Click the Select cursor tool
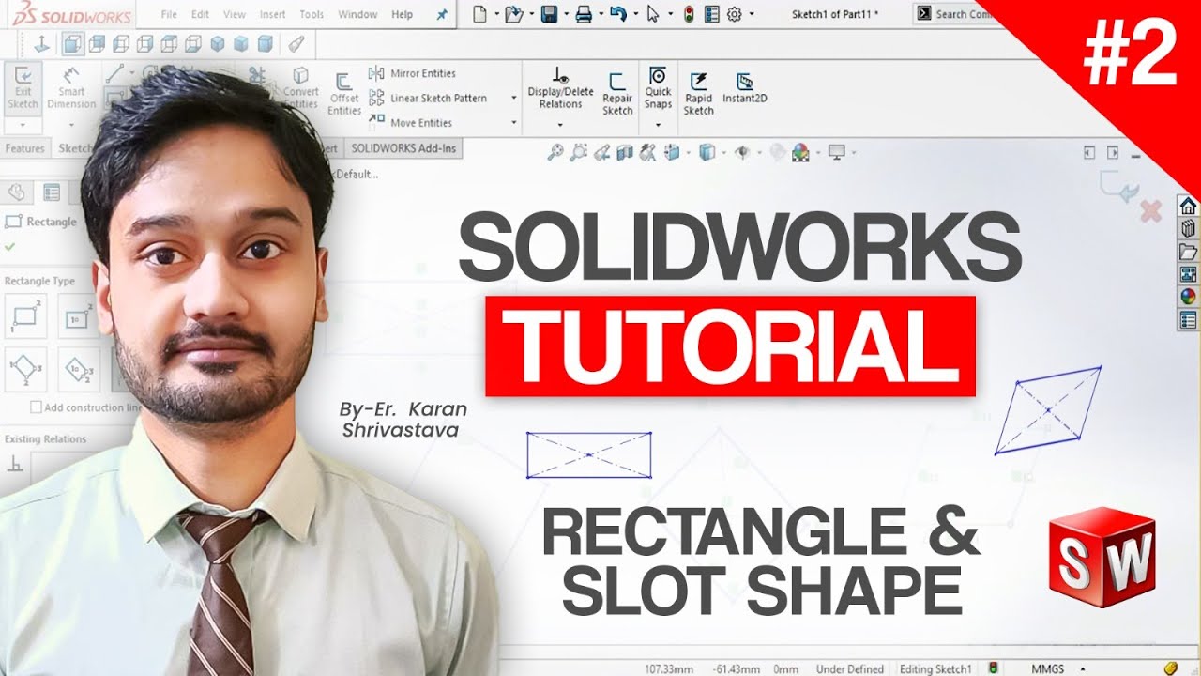Image resolution: width=1201 pixels, height=676 pixels. pyautogui.click(x=653, y=14)
